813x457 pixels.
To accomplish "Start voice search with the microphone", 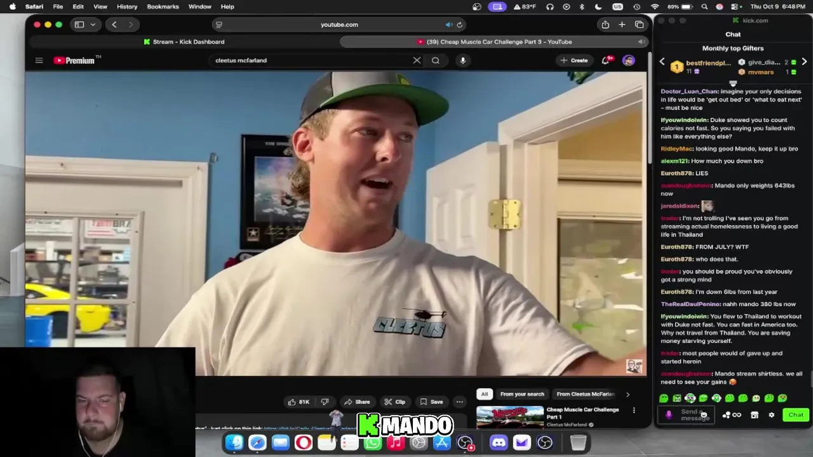I will (x=463, y=60).
